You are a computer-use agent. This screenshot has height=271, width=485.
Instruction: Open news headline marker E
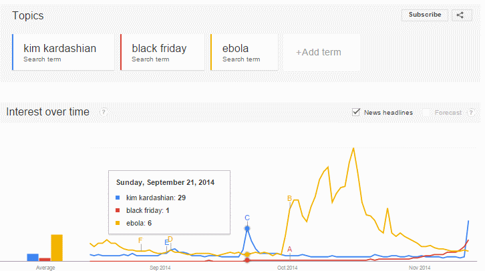[167, 242]
